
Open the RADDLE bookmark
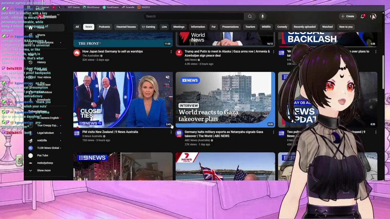(144, 7)
